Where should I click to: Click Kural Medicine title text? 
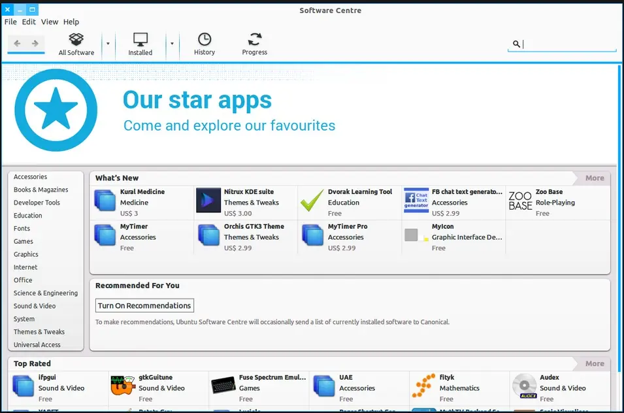142,191
